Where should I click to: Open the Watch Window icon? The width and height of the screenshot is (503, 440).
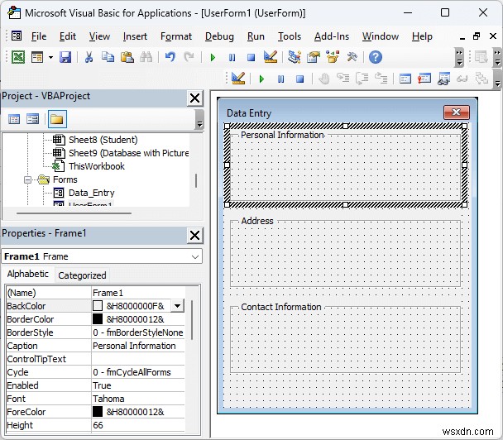point(443,79)
